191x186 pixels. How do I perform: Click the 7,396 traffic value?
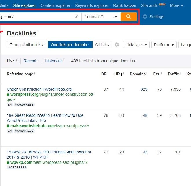(175, 89)
